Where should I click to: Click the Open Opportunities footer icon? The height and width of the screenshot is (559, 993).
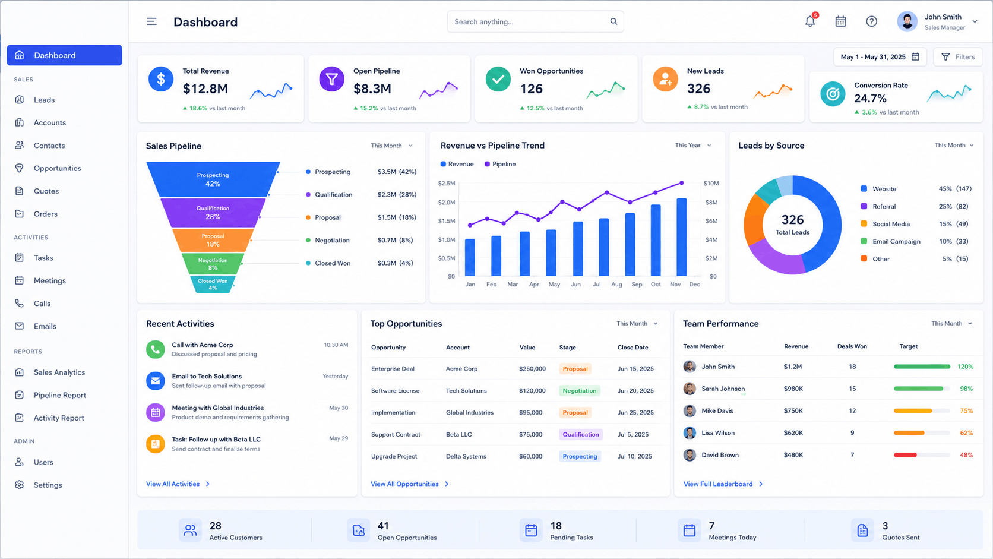pos(358,530)
